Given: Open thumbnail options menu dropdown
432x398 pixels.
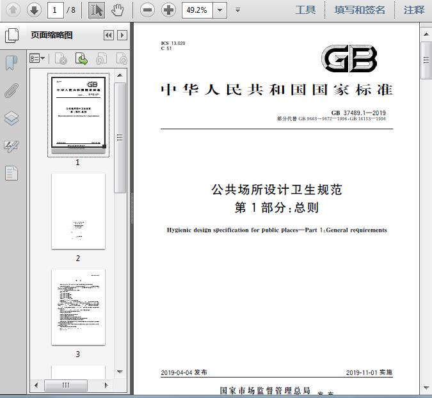Looking at the screenshot, I should point(37,59).
